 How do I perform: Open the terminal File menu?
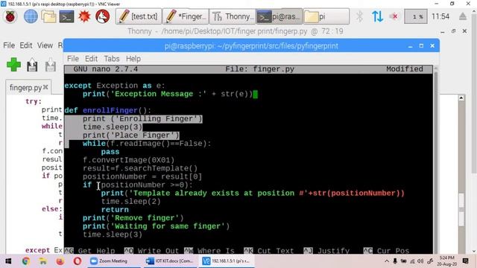click(73, 59)
